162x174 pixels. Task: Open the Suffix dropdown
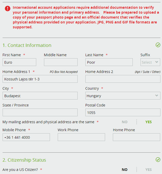(150, 62)
